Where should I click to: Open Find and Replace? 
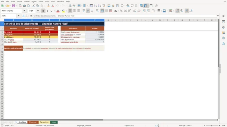(70, 6)
